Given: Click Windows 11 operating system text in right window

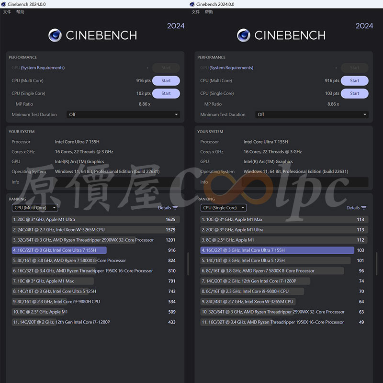Looking at the screenshot, I should [x=296, y=171].
